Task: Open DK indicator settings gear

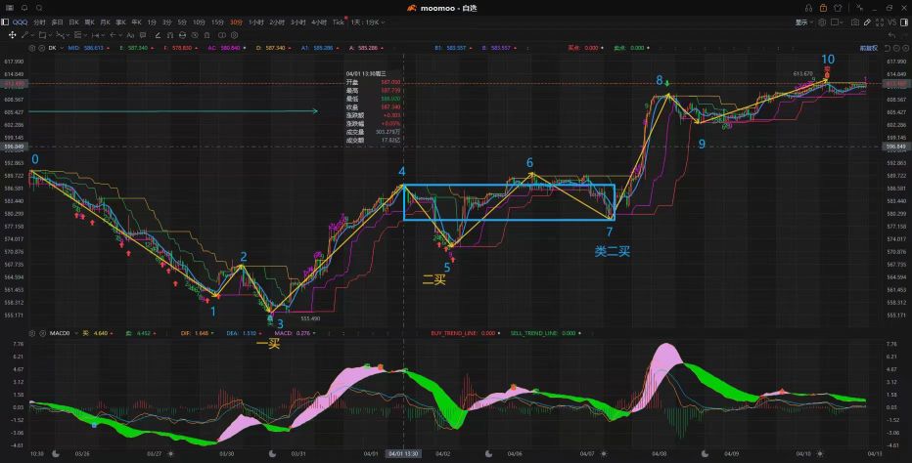Action: coord(32,48)
